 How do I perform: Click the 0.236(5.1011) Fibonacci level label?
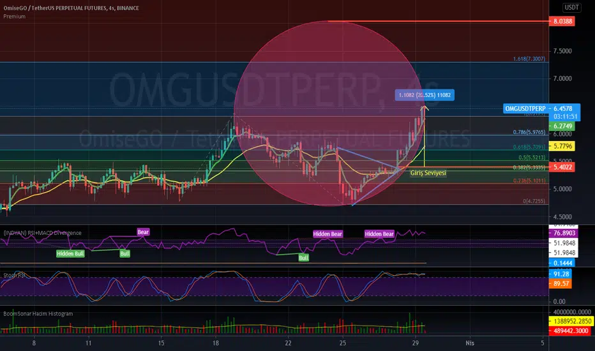pyautogui.click(x=529, y=181)
